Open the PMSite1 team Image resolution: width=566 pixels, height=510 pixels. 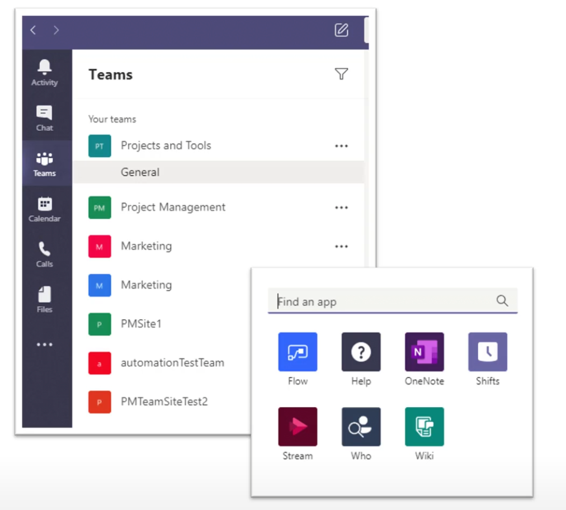[x=141, y=324]
